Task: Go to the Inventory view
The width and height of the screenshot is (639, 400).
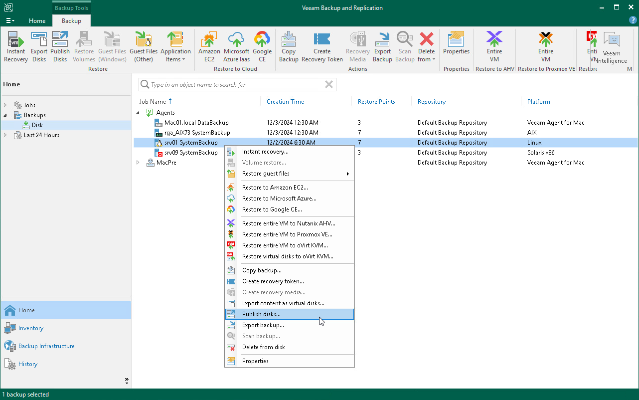Action: point(31,328)
